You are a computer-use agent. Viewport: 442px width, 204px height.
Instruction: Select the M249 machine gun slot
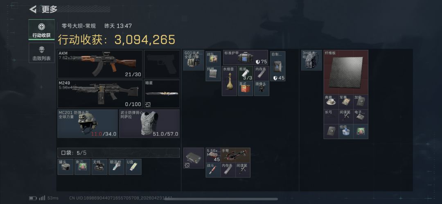click(x=100, y=94)
